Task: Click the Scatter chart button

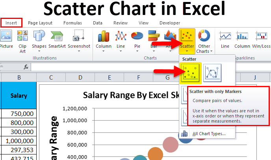Action: click(x=187, y=41)
